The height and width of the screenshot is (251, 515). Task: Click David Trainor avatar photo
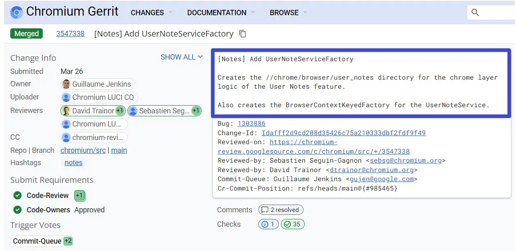tap(66, 111)
